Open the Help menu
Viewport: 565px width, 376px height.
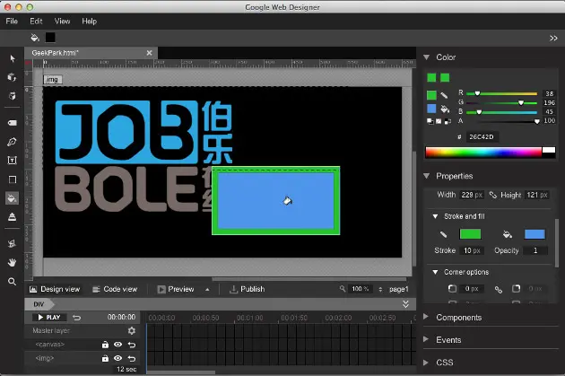90,22
